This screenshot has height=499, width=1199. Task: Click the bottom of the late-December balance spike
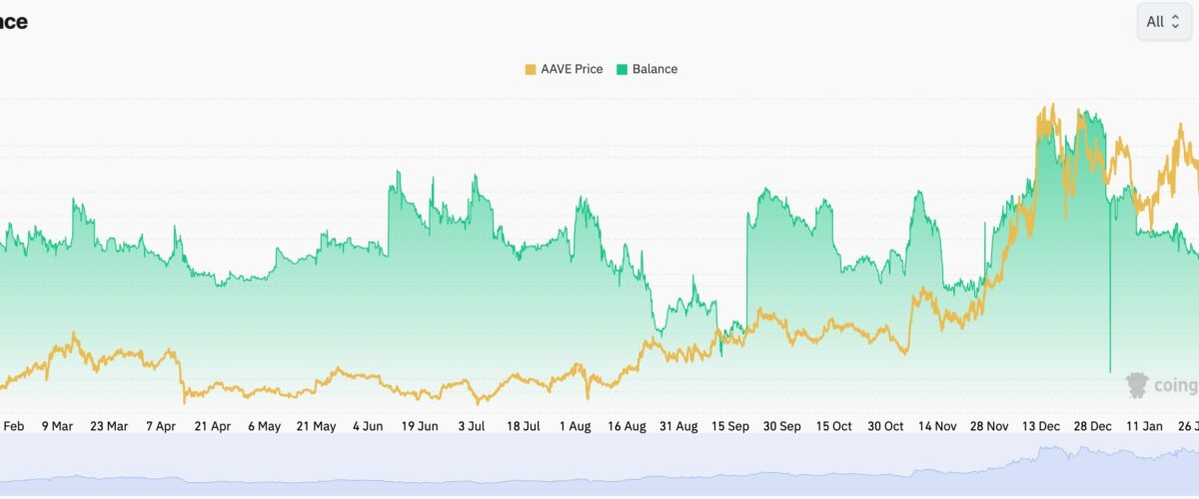click(1110, 371)
